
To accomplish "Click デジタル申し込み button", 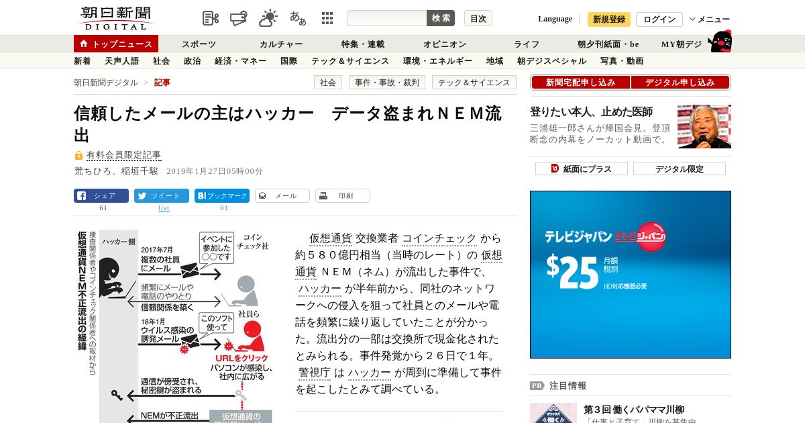I will 680,83.
